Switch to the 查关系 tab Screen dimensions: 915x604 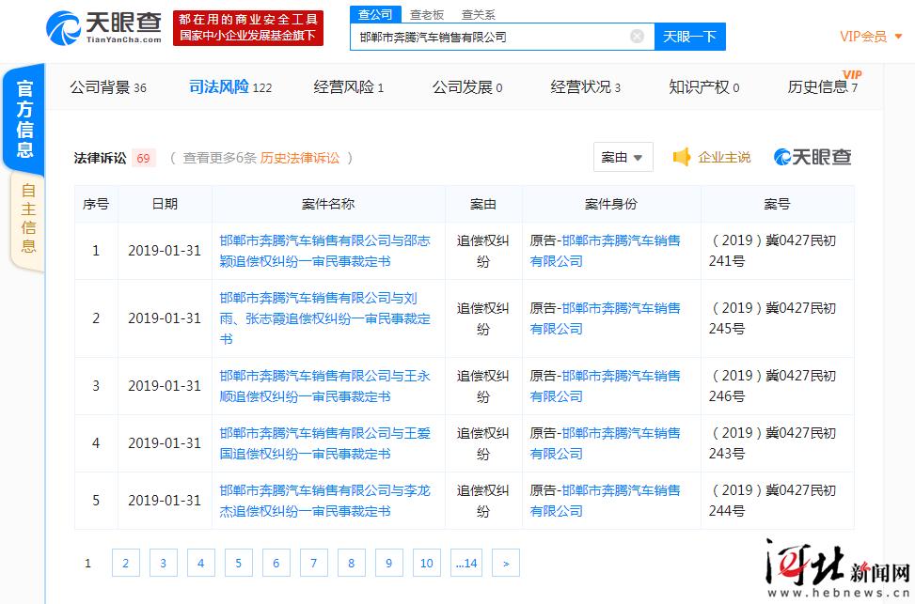tap(479, 14)
